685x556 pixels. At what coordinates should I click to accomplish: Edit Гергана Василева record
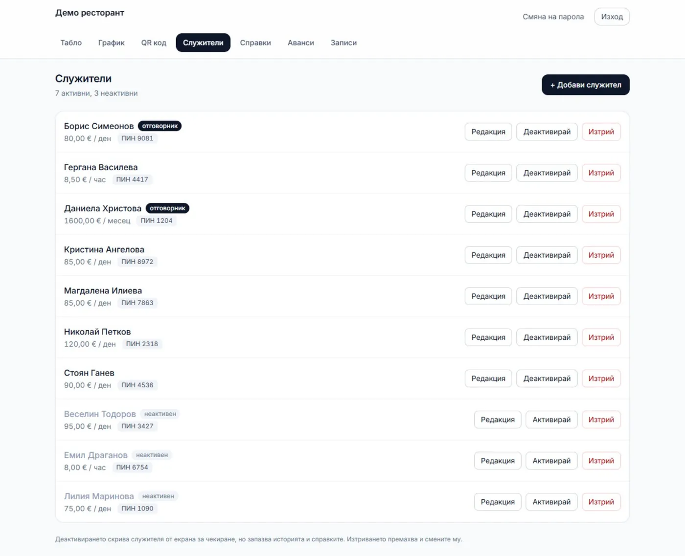click(488, 173)
